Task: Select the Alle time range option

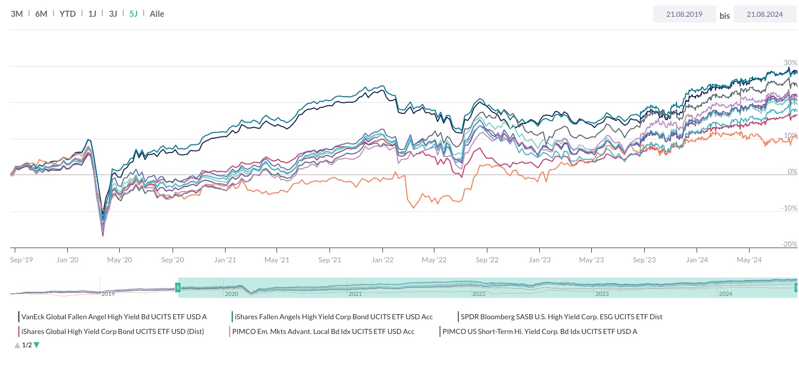Action: click(157, 14)
